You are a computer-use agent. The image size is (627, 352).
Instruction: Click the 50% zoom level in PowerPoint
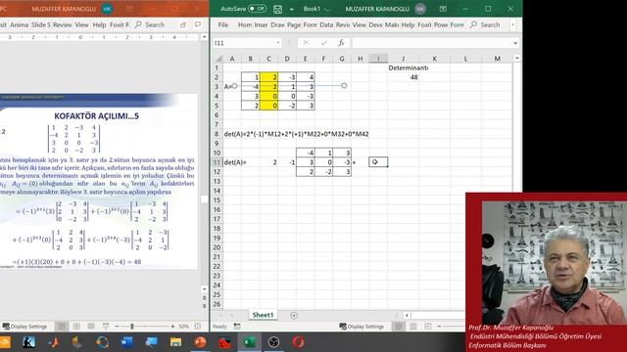tap(183, 327)
